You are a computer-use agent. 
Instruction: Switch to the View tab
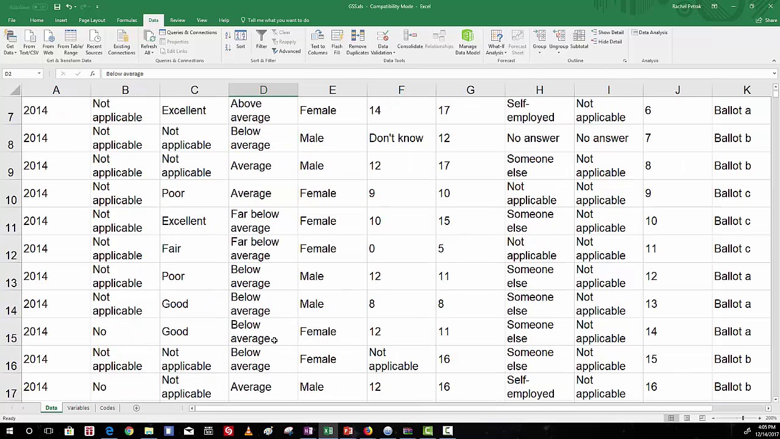point(202,20)
